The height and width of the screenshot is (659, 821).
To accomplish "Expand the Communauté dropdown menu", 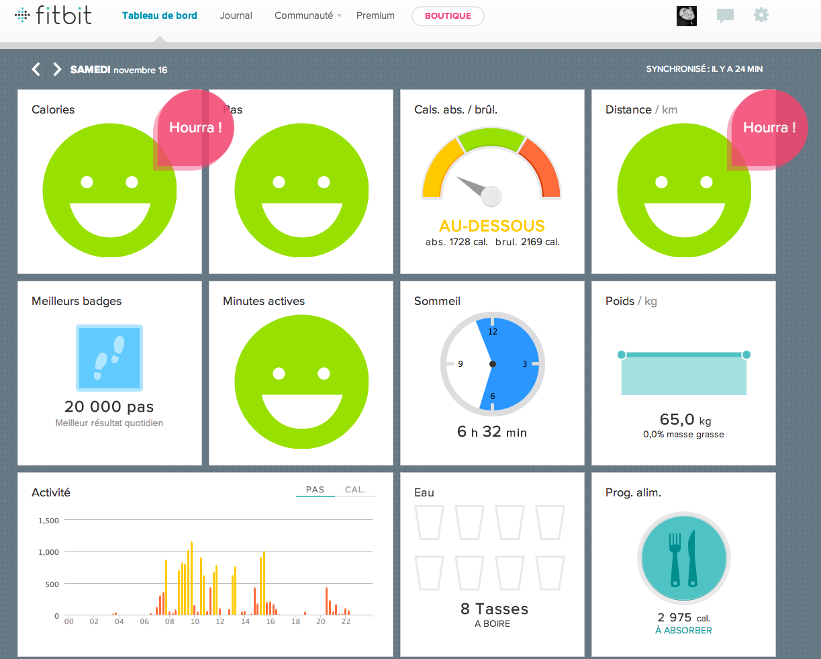I will (x=308, y=15).
